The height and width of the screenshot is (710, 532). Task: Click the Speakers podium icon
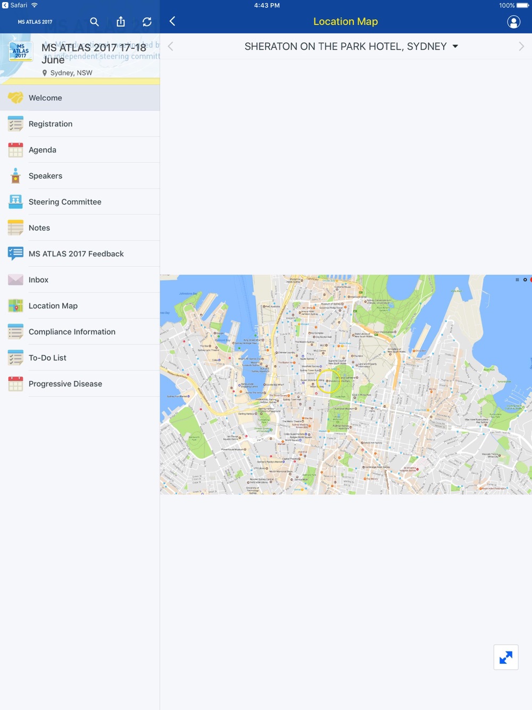[15, 176]
